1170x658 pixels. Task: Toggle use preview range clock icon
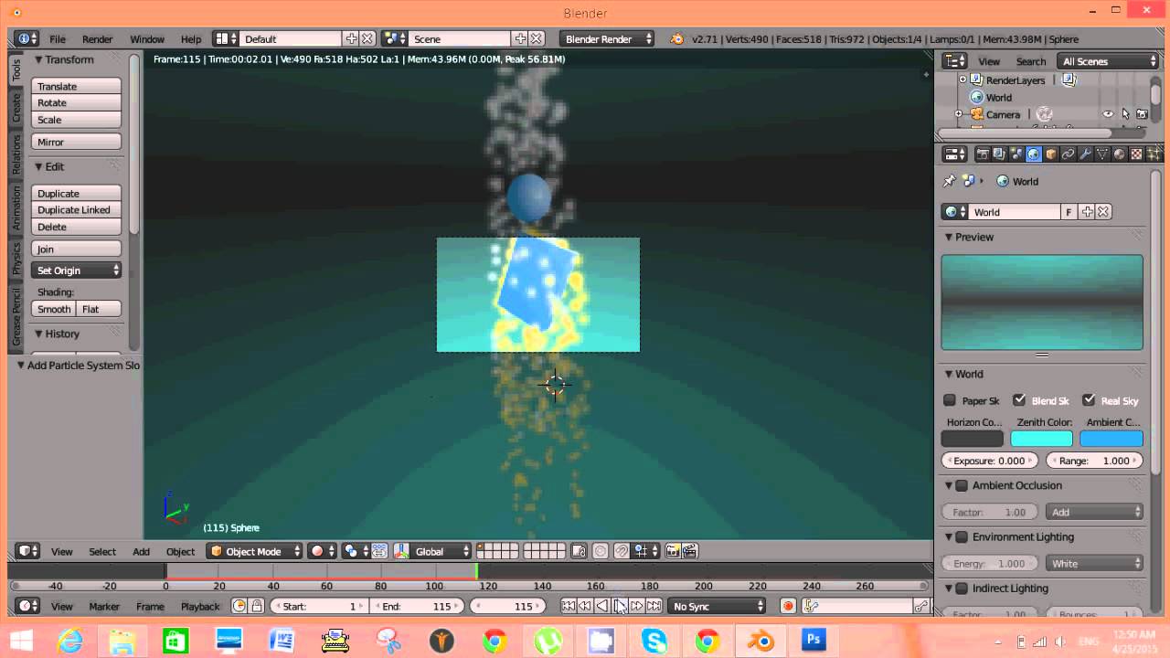[239, 606]
